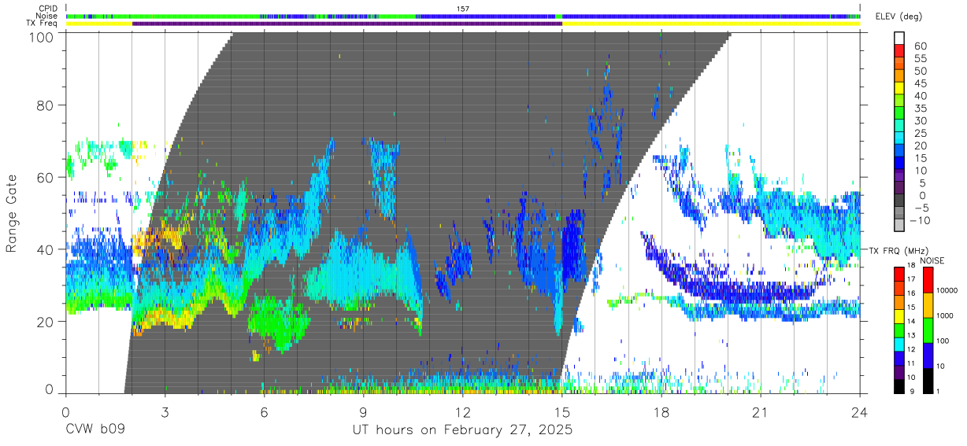Click the purple segment of TX Freq strip
This screenshot has width=967, height=446.
coord(347,24)
